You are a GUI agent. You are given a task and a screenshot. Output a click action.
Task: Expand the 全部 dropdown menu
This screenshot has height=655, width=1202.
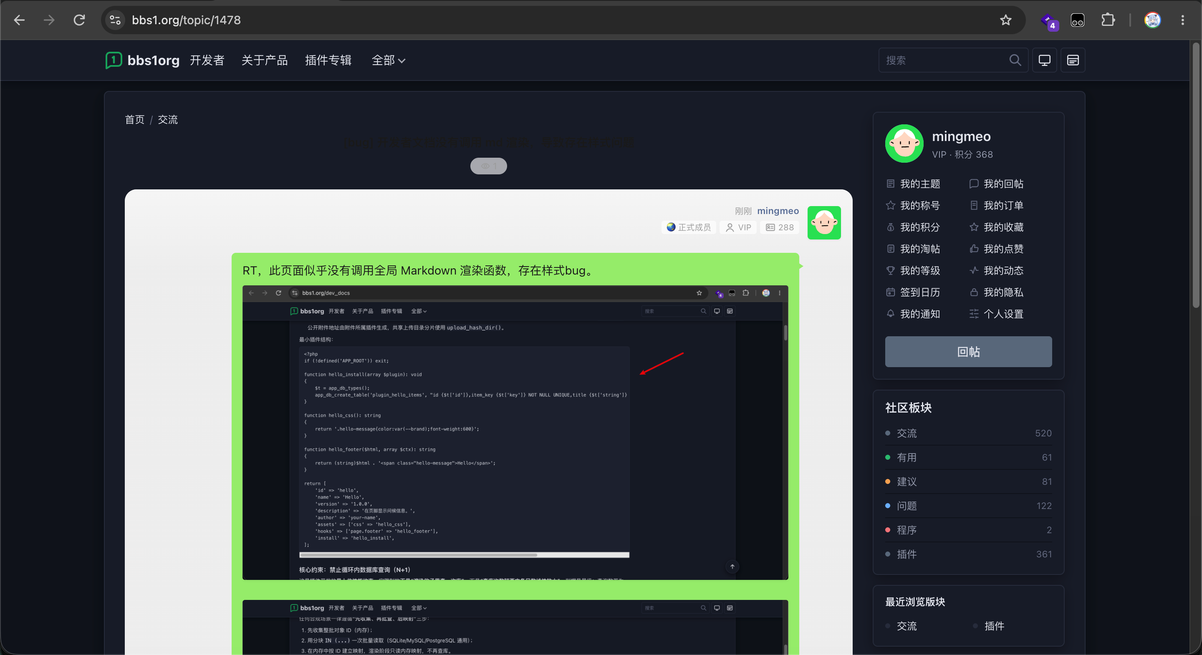click(388, 60)
